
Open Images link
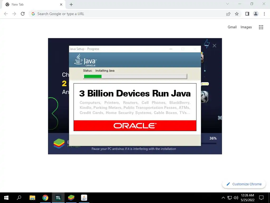coord(246,27)
